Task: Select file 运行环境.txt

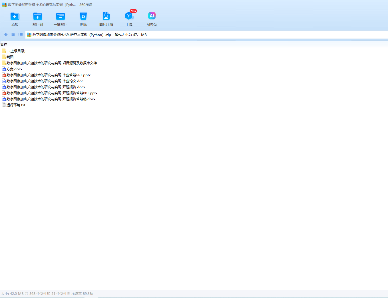Action: [13, 105]
